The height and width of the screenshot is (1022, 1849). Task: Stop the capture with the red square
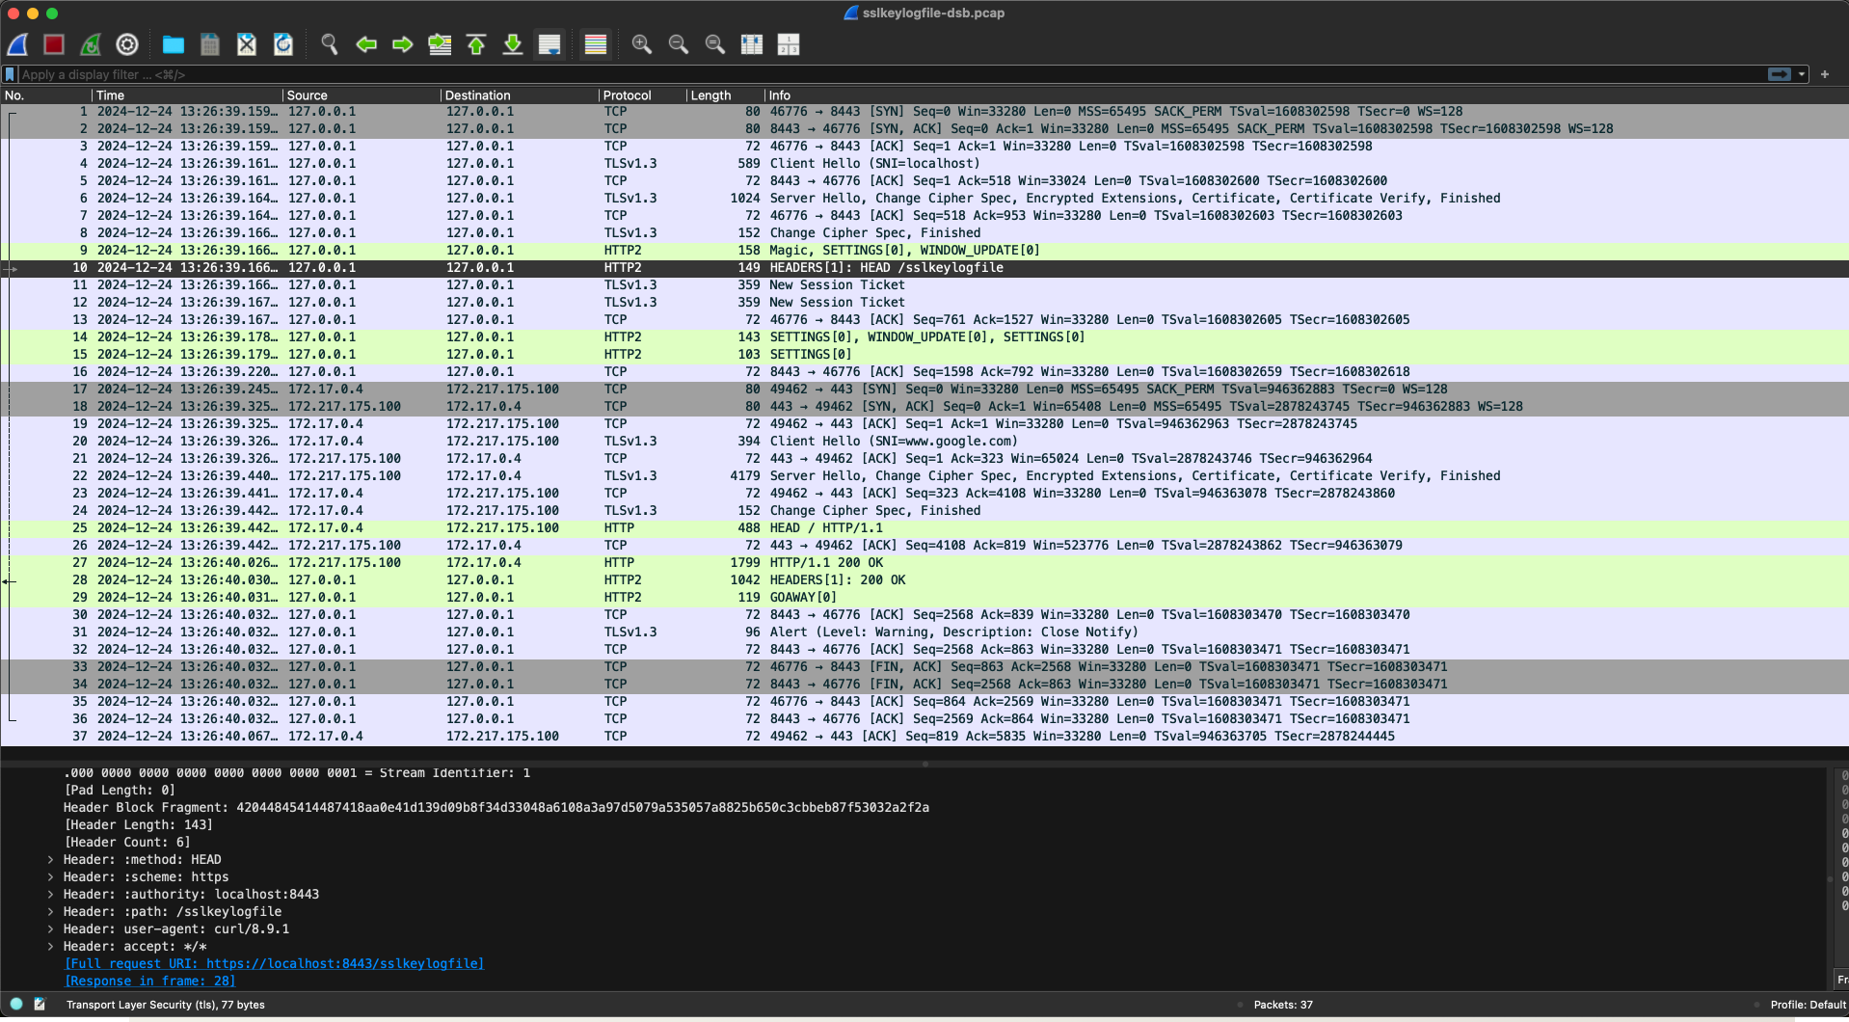click(x=54, y=44)
